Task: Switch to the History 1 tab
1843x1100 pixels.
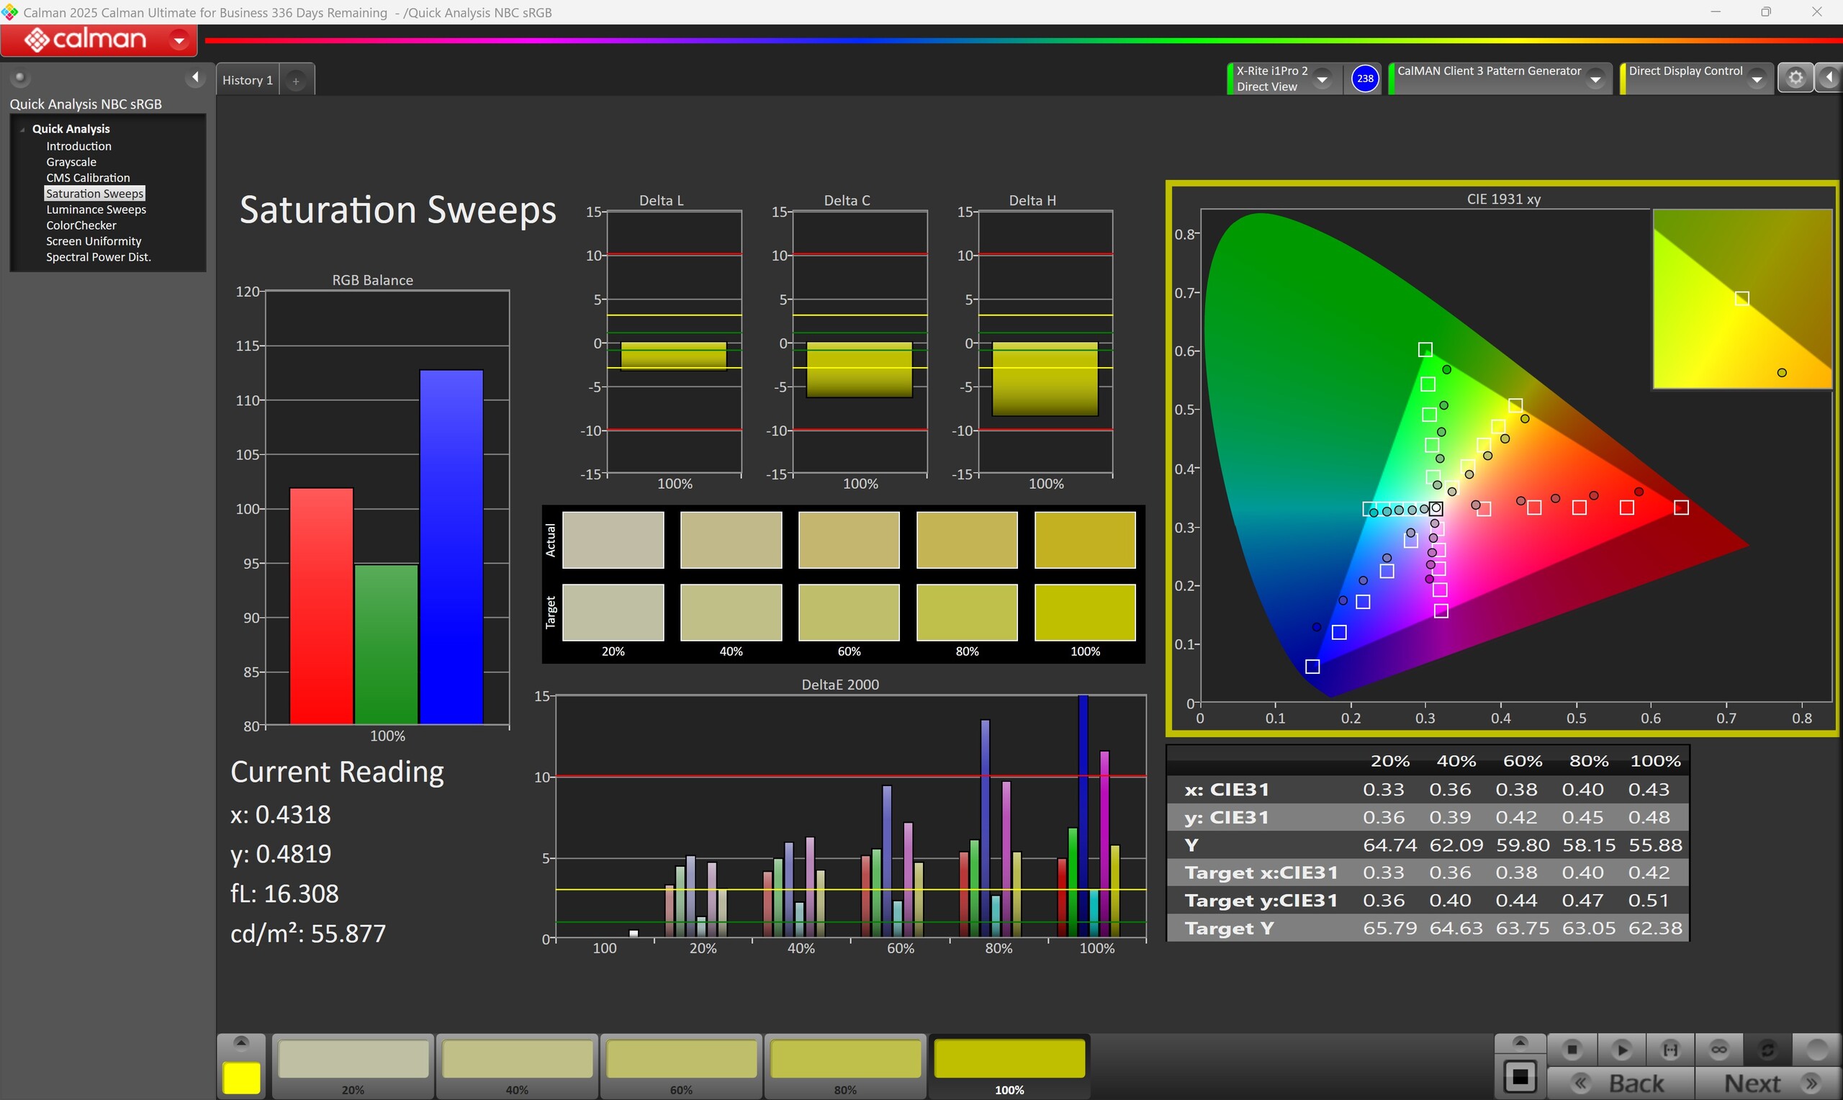Action: click(x=248, y=80)
